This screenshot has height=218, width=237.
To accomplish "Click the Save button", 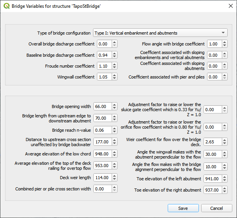I will click(183, 208).
